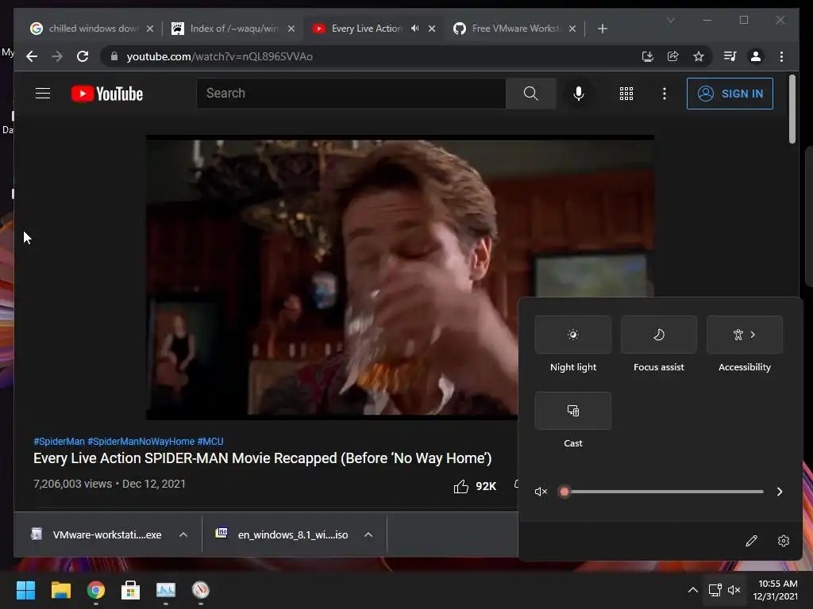813x609 pixels.
Task: Bookmark this page with the star
Action: click(x=699, y=56)
